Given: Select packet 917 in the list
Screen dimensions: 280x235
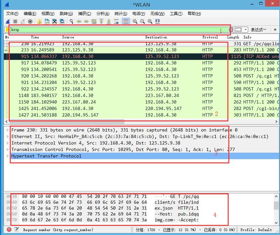Looking at the screenshot, I should (141, 63).
